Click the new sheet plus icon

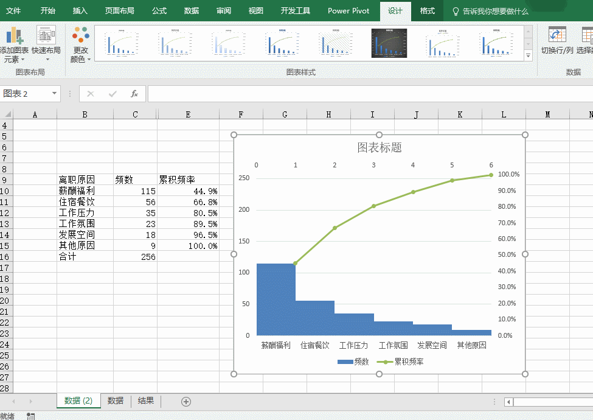coord(186,401)
